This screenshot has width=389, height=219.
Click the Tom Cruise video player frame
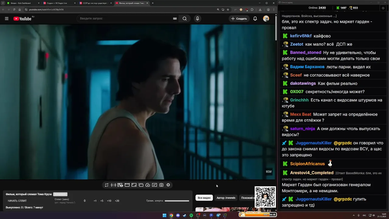click(x=137, y=102)
